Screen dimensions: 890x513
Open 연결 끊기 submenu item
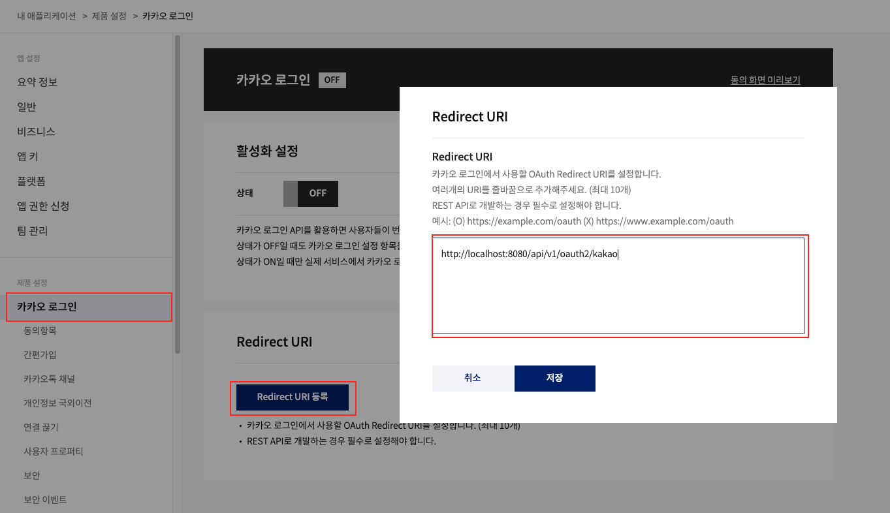coord(41,427)
